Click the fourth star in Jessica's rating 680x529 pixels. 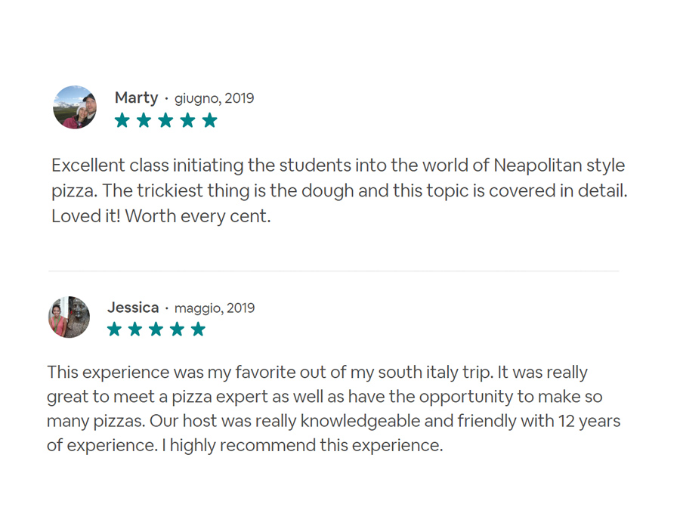pos(177,329)
